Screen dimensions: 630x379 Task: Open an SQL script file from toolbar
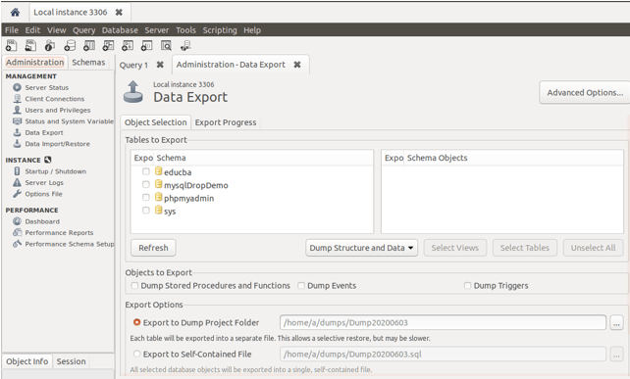[30, 45]
